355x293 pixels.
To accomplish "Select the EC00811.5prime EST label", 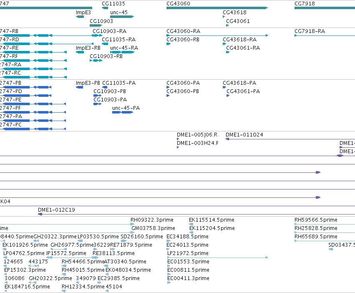I will 189,270.
